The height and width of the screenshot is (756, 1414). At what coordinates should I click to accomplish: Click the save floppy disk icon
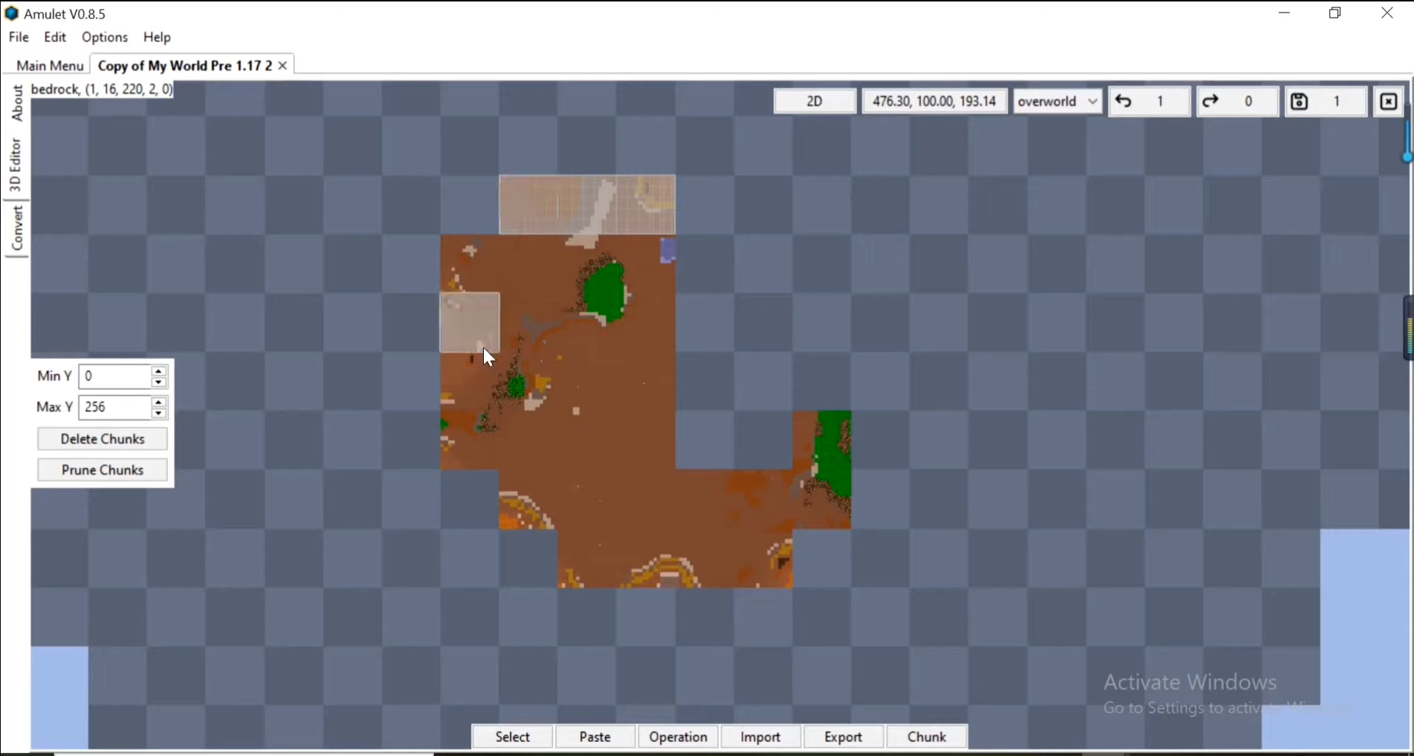(1298, 101)
